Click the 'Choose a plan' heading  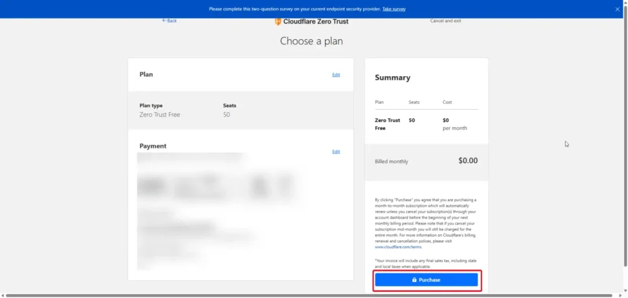311,41
